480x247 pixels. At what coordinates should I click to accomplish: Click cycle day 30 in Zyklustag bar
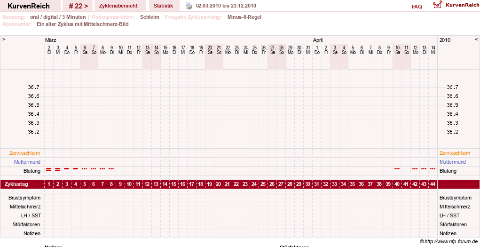pyautogui.click(x=307, y=184)
